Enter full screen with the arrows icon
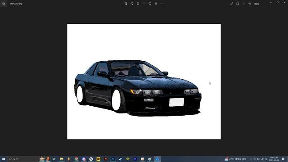 click(x=232, y=4)
